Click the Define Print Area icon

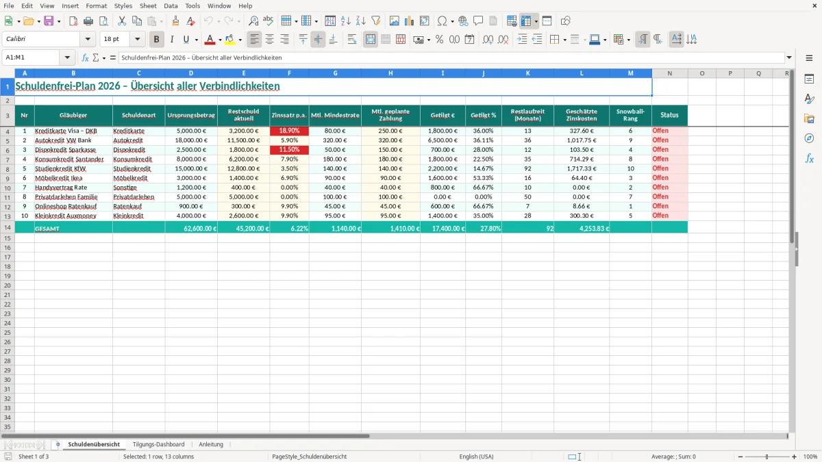(512, 21)
